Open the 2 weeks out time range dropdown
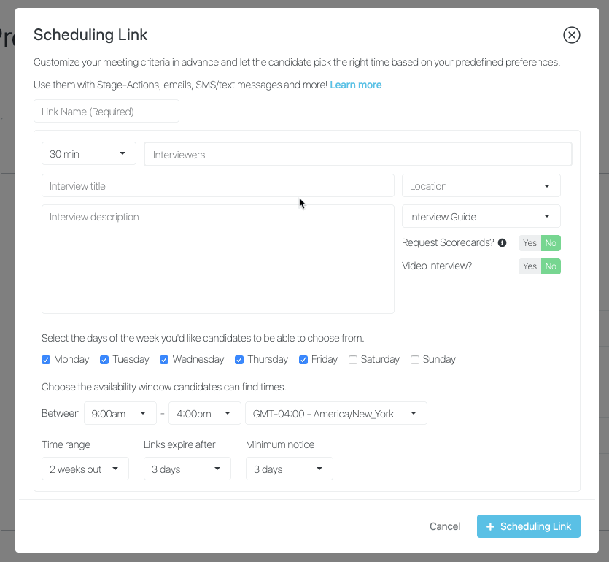The width and height of the screenshot is (609, 562). (x=85, y=469)
